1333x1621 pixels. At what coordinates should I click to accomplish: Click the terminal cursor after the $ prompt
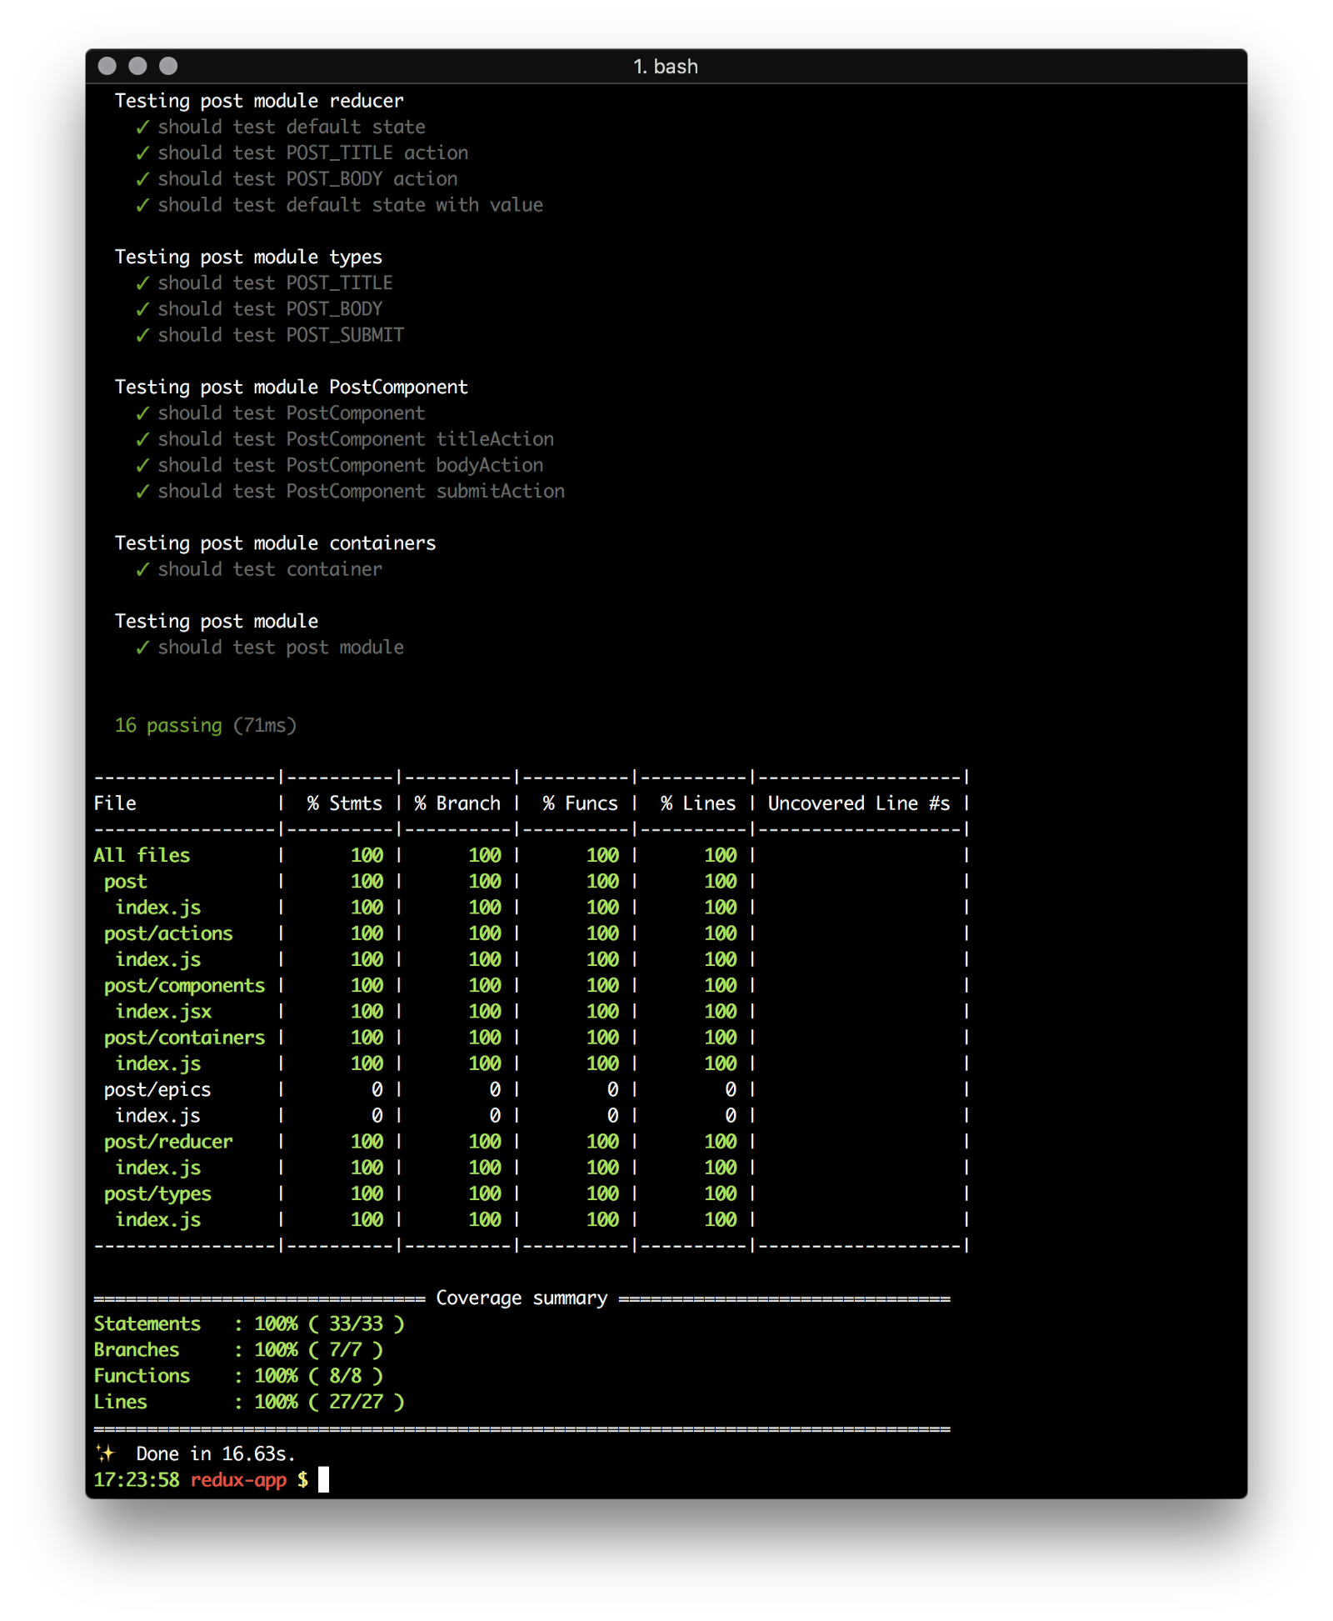324,1480
